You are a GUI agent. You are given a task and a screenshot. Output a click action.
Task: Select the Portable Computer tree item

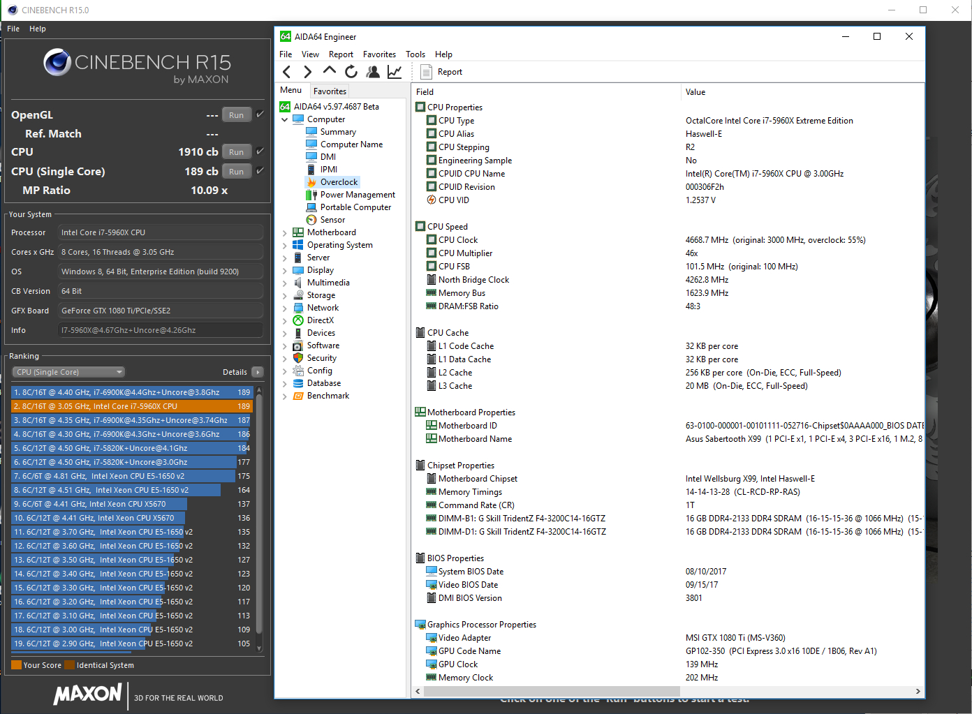pos(355,207)
